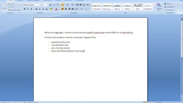Click the sort A-Z icon

pyautogui.click(x=84, y=5)
